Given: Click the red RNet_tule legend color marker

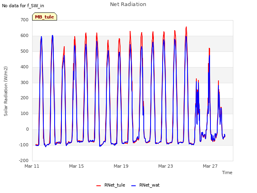Looking at the screenshot, I should (x=98, y=186).
